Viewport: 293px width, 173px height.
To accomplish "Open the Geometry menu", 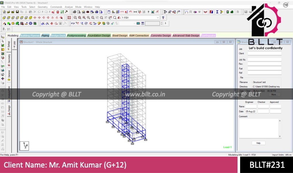I will (43, 7).
